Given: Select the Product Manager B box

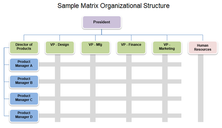Looking at the screenshot, I should pos(24,82).
